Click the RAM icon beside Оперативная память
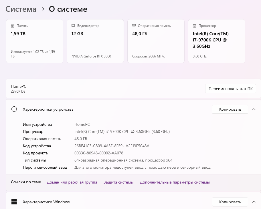The image size is (261, 209). 134,26
